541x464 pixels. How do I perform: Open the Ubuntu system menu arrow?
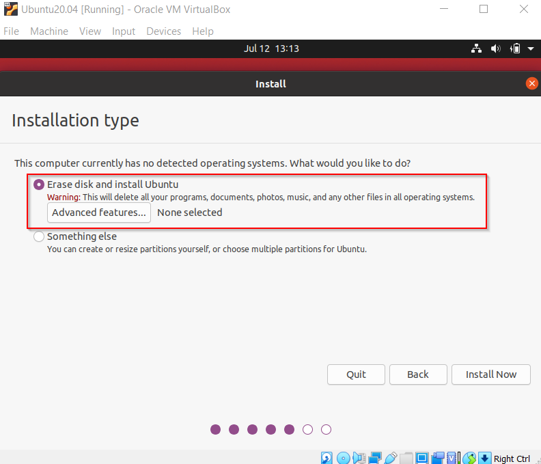tap(531, 49)
